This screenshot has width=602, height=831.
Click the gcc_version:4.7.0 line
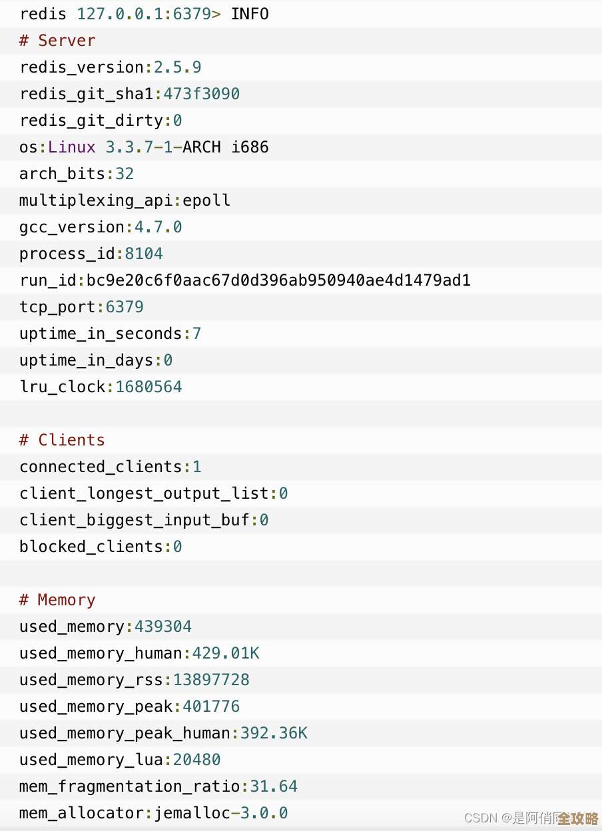click(101, 227)
